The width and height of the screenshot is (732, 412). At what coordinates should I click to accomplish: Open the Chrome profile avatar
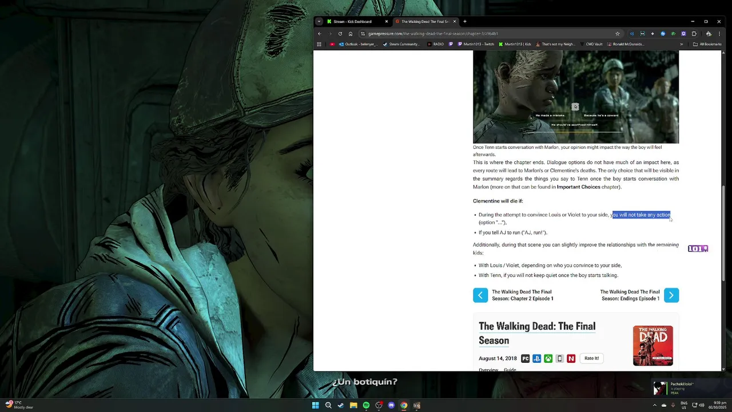point(709,34)
